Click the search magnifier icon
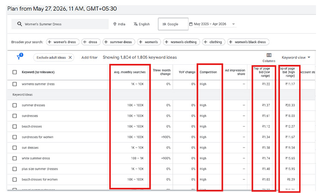The image size is (322, 193). click(19, 24)
